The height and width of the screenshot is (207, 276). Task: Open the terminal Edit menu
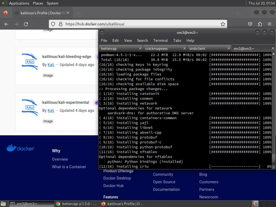(115, 40)
